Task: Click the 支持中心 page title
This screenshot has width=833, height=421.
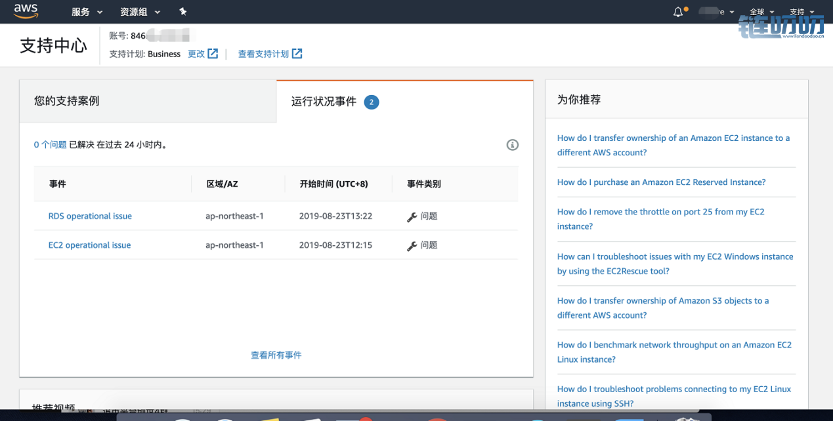Action: pyautogui.click(x=53, y=45)
